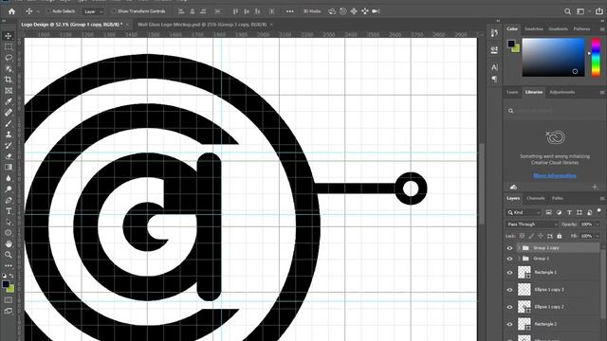Open more align options (three dots)
The width and height of the screenshot is (607, 341).
(289, 11)
